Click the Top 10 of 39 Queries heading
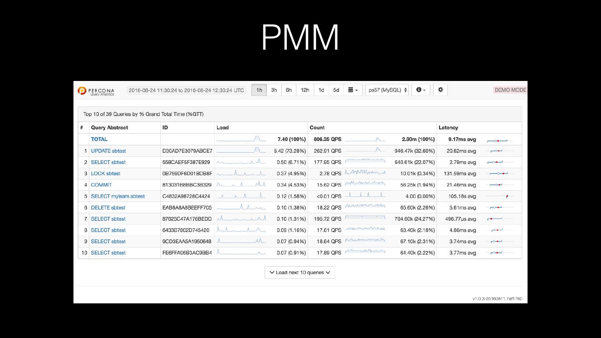 pyautogui.click(x=143, y=114)
